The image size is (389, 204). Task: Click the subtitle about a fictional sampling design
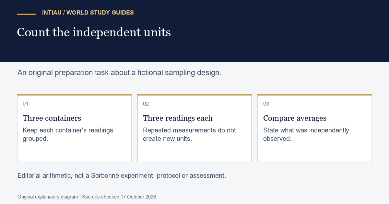pyautogui.click(x=119, y=73)
